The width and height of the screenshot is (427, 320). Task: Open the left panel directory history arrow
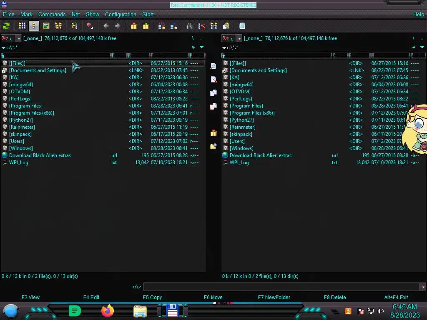[201, 47]
